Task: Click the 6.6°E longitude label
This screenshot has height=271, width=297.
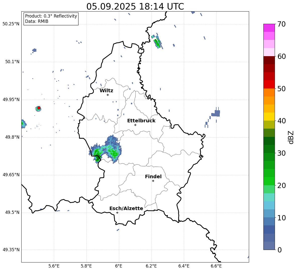Action: click(x=216, y=266)
